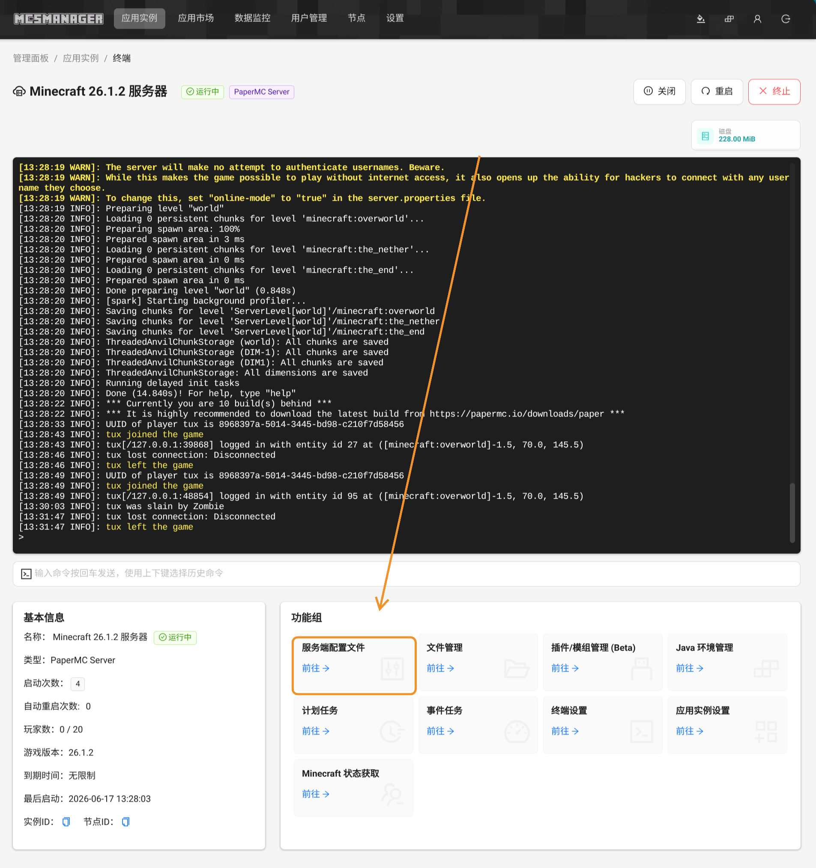Click the 计划任务 clock icon
The width and height of the screenshot is (816, 868).
point(392,731)
